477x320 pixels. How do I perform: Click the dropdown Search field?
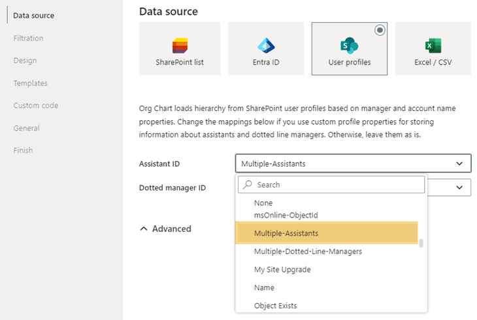pyautogui.click(x=331, y=185)
